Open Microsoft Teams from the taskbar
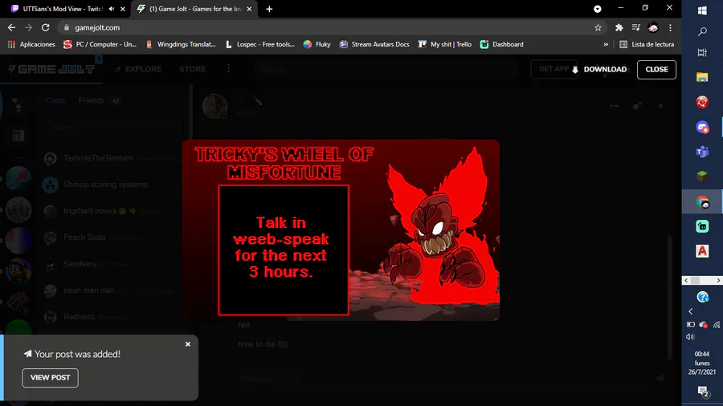 (702, 152)
